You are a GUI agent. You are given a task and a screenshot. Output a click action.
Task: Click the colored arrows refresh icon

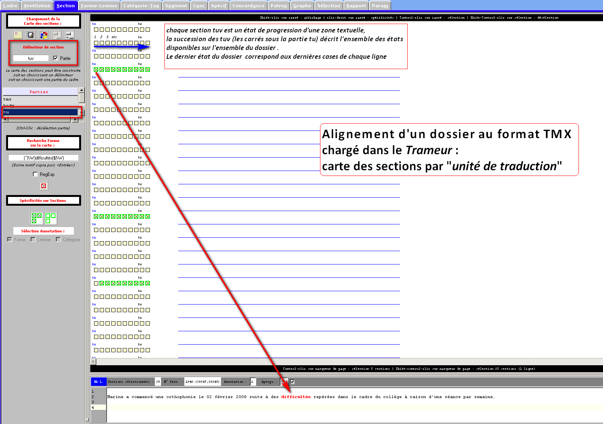click(x=44, y=35)
